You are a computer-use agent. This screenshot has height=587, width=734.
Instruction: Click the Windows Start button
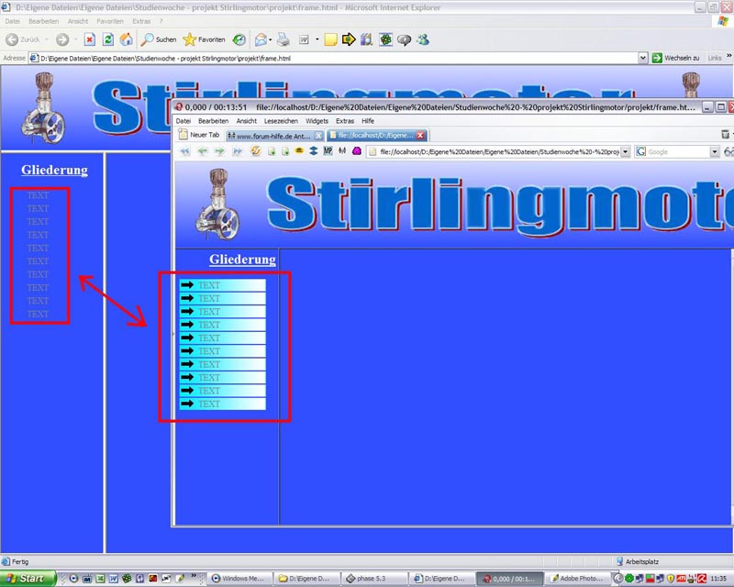point(28,579)
